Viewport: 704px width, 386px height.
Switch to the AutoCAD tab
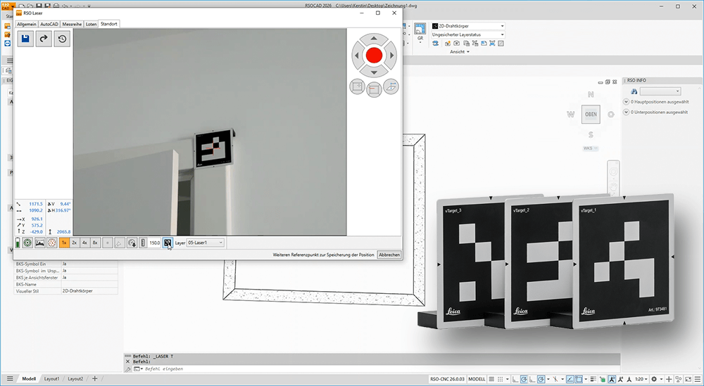[x=49, y=24]
